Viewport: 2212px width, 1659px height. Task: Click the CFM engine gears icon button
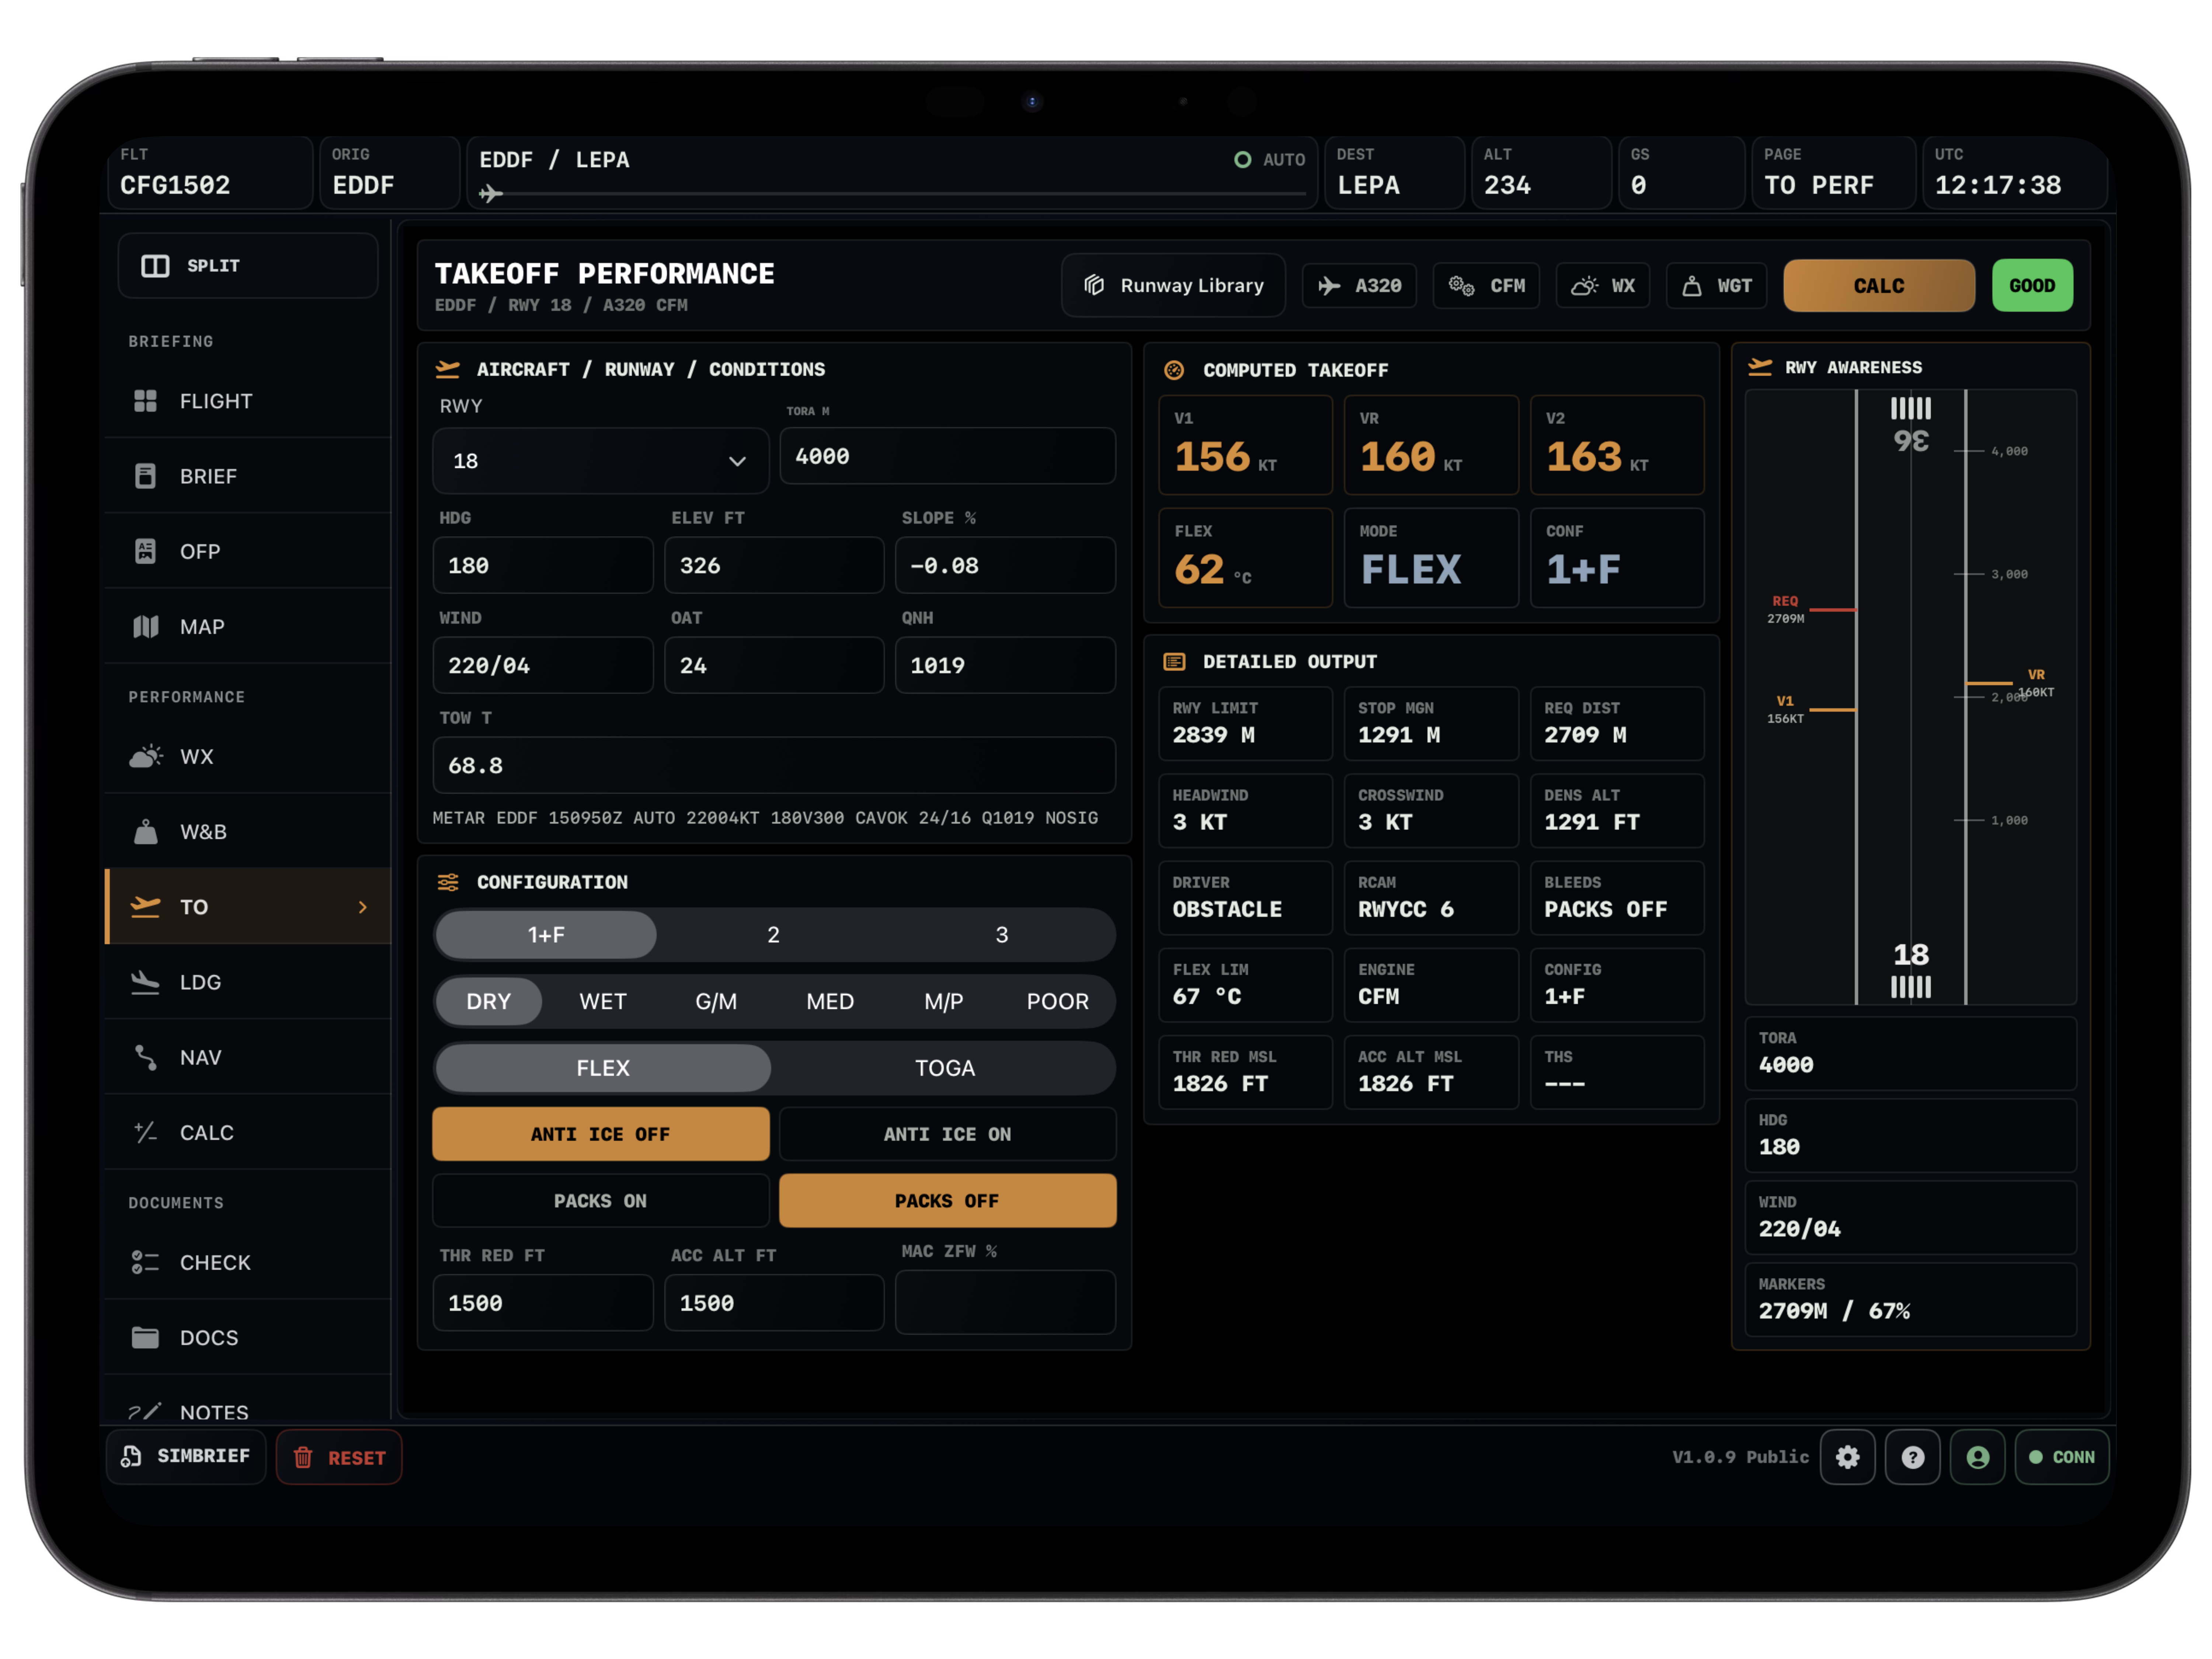tap(1486, 286)
